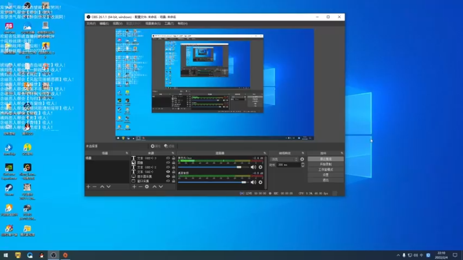463x260 pixels.
Task: Hide the 显示器采集 source with eye icon
Action: click(168, 176)
